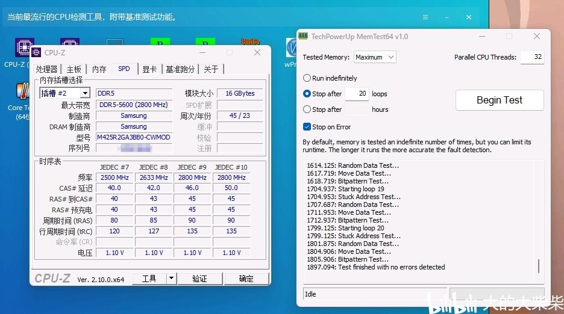
Task: Open hamburger menu in top blue bar
Action: 425,17
